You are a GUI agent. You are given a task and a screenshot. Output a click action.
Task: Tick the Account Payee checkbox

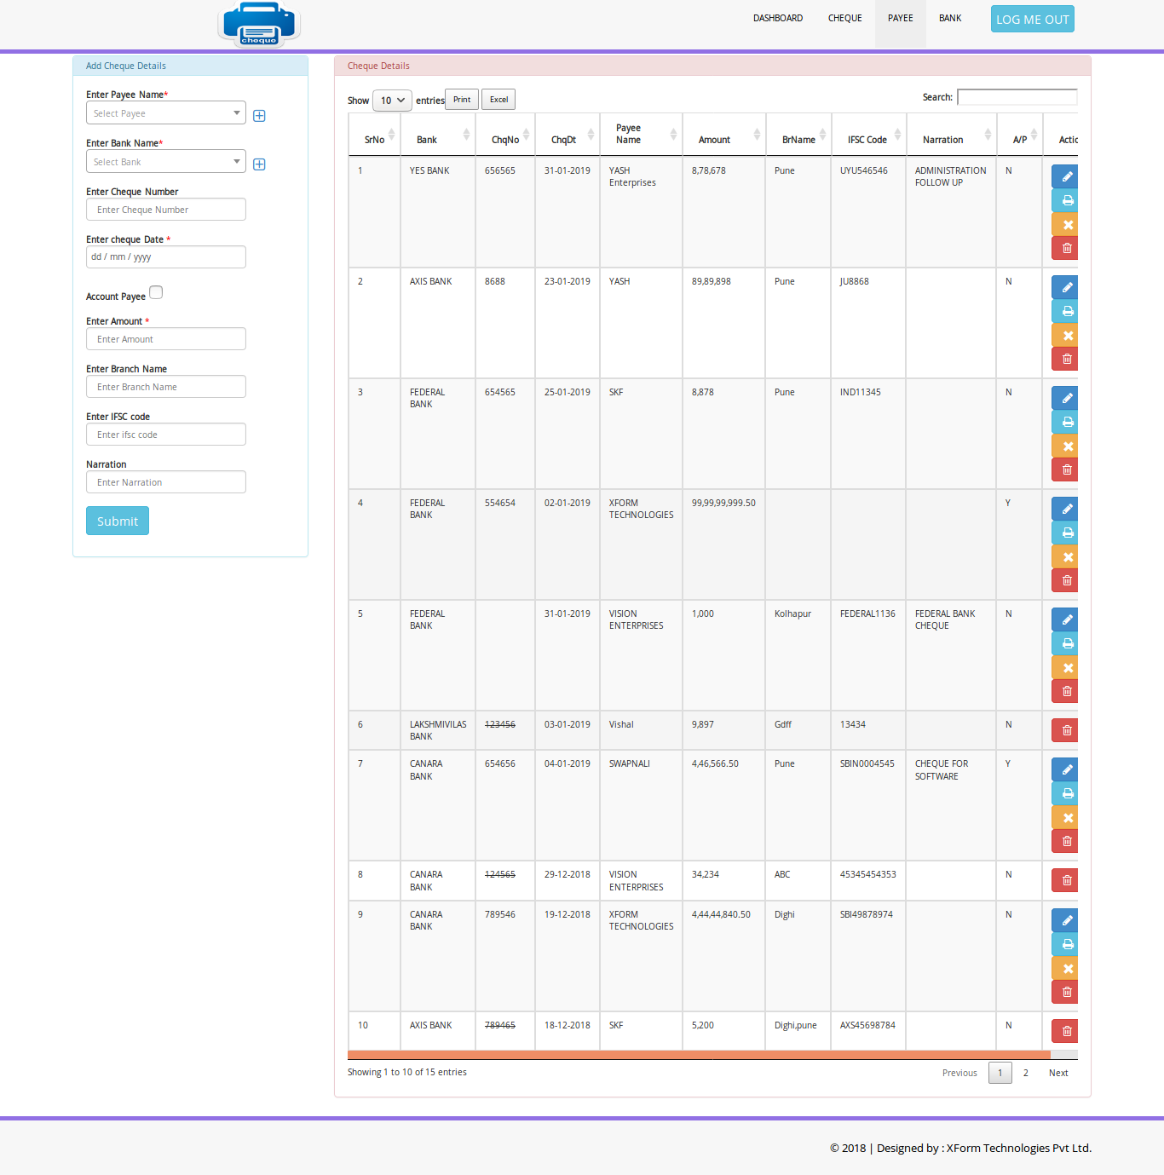point(156,292)
